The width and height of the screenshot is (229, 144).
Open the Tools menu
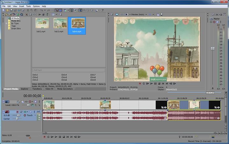coord(28,6)
